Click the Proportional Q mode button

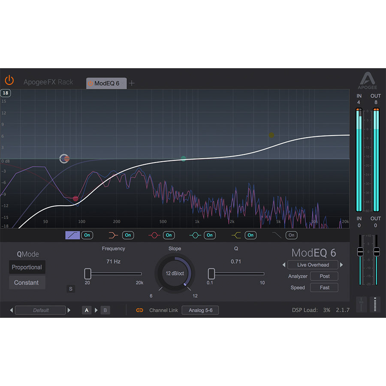[27, 267]
